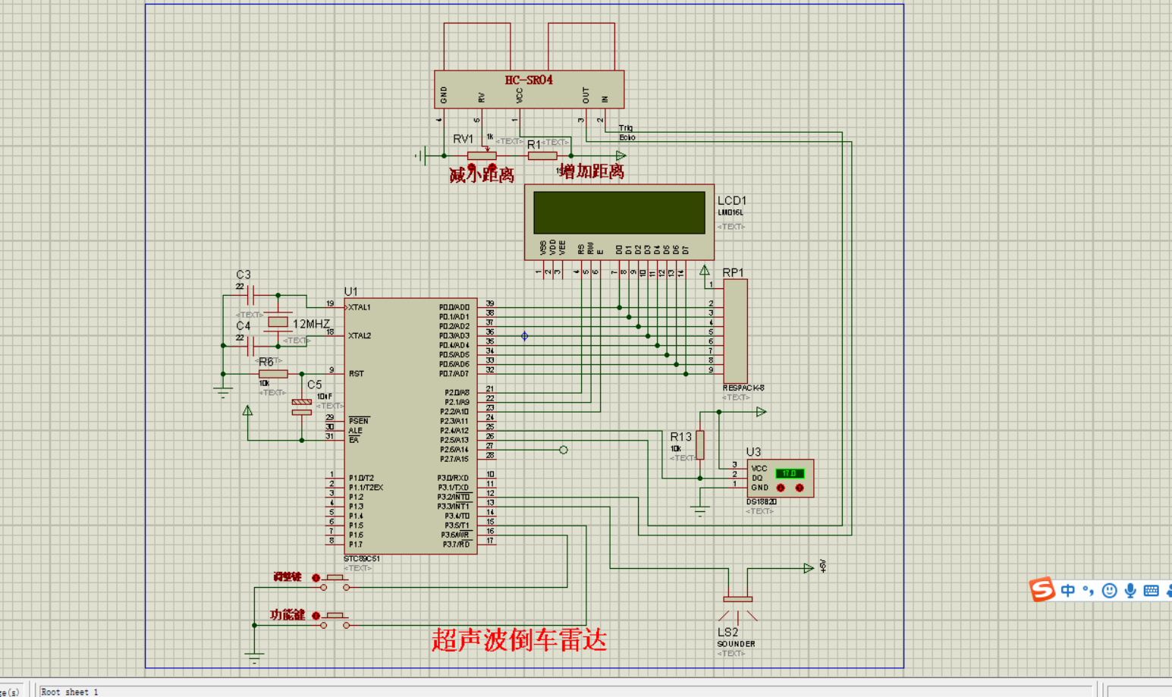Click the 超声波倒车雷达 title text
Image resolution: width=1172 pixels, height=697 pixels.
(x=520, y=639)
